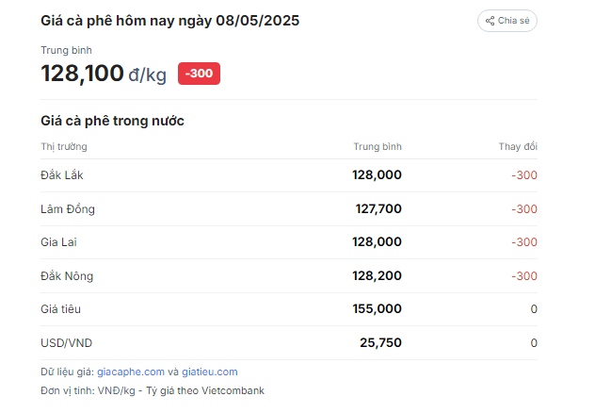Click the Đắk Nông price 128,200
The image size is (595, 413).
click(377, 276)
